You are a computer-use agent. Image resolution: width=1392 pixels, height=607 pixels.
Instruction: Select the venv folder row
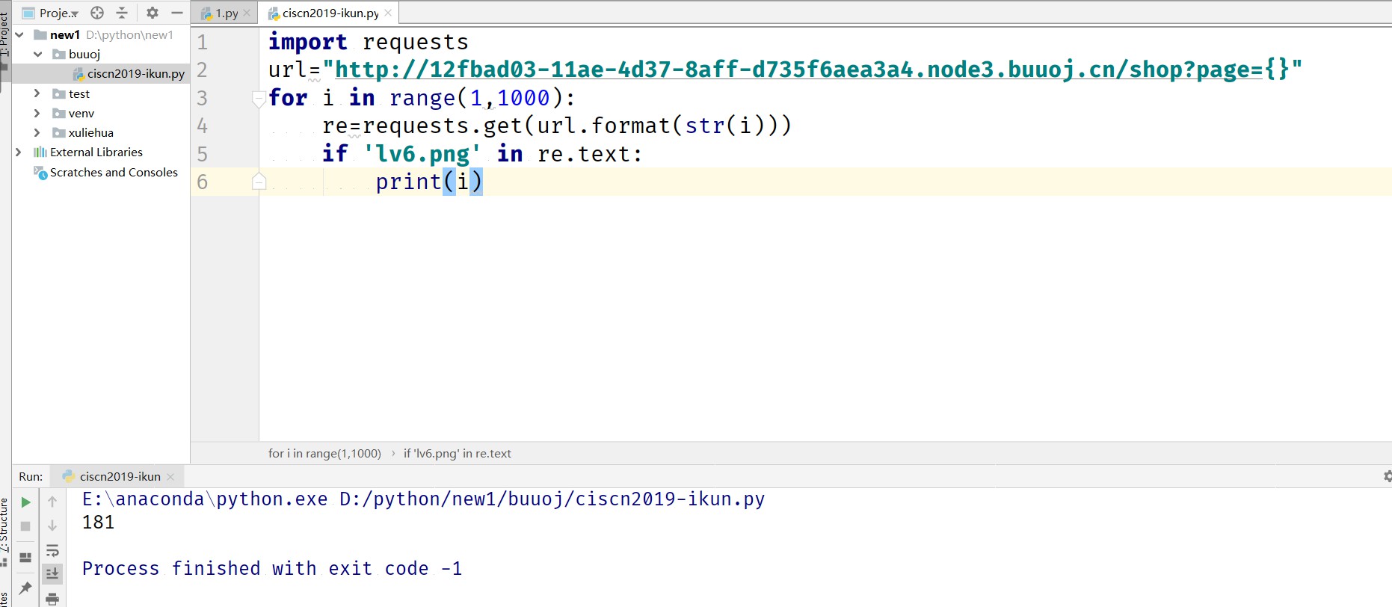point(101,113)
